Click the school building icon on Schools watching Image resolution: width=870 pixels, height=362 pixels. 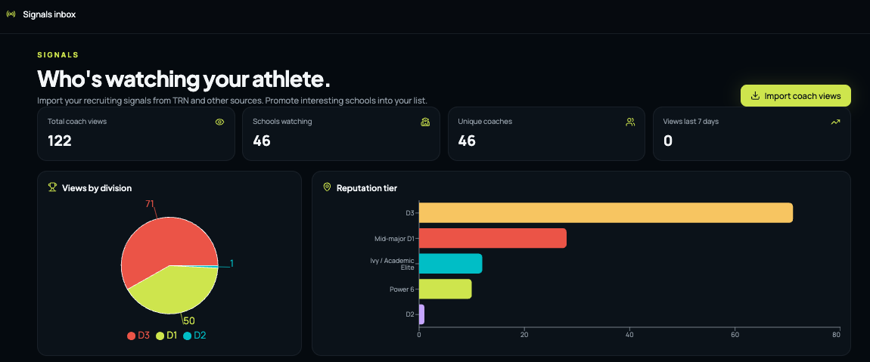pos(426,122)
